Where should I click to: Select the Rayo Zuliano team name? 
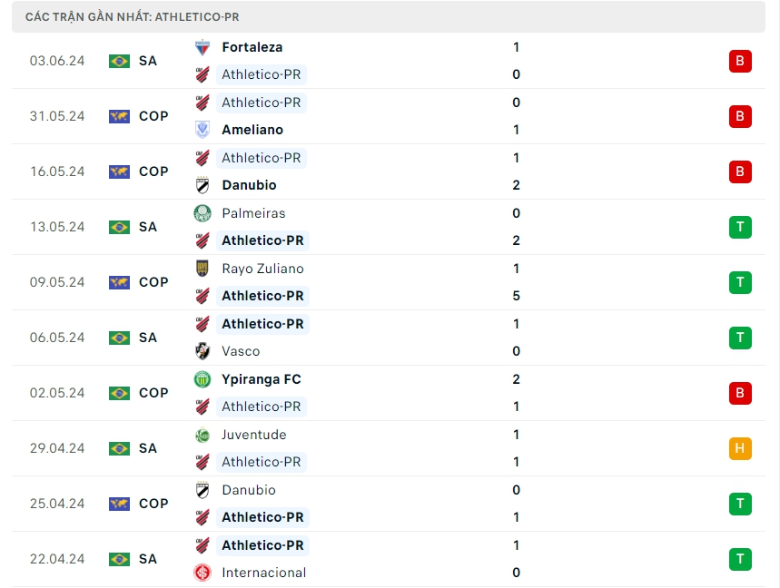click(262, 269)
